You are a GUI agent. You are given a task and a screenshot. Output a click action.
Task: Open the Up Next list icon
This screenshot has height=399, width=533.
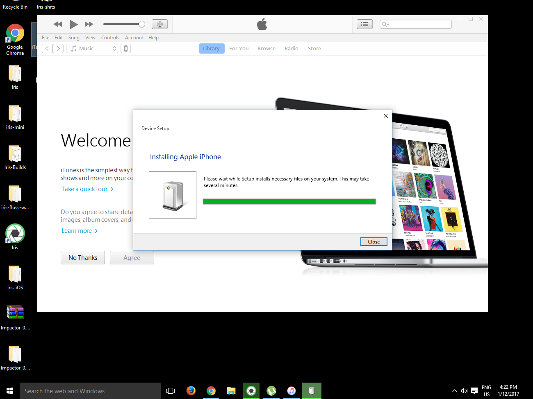coord(364,25)
